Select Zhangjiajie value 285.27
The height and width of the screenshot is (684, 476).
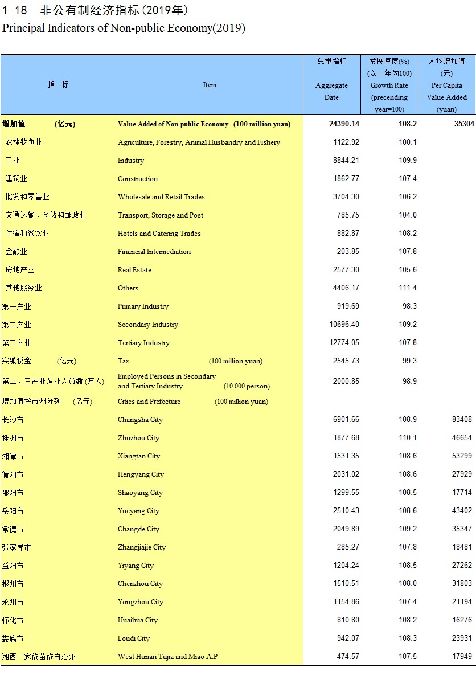(348, 547)
